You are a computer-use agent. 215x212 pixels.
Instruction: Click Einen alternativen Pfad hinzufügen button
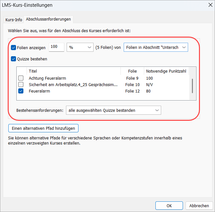pyautogui.click(x=43, y=128)
